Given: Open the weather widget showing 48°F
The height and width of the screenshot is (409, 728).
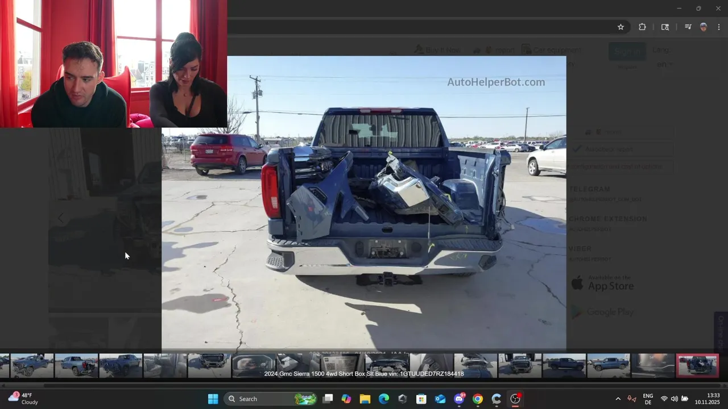Looking at the screenshot, I should point(23,399).
